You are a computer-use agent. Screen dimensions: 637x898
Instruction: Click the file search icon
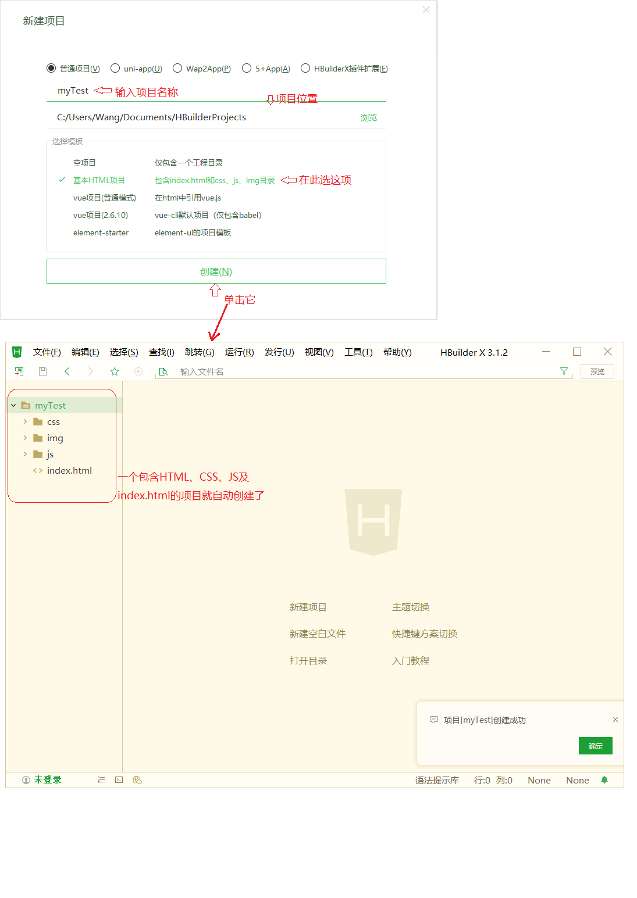[163, 371]
